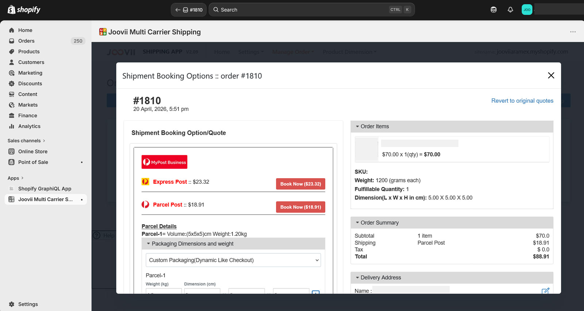
Task: Book Express Post for $23.32
Action: point(300,184)
